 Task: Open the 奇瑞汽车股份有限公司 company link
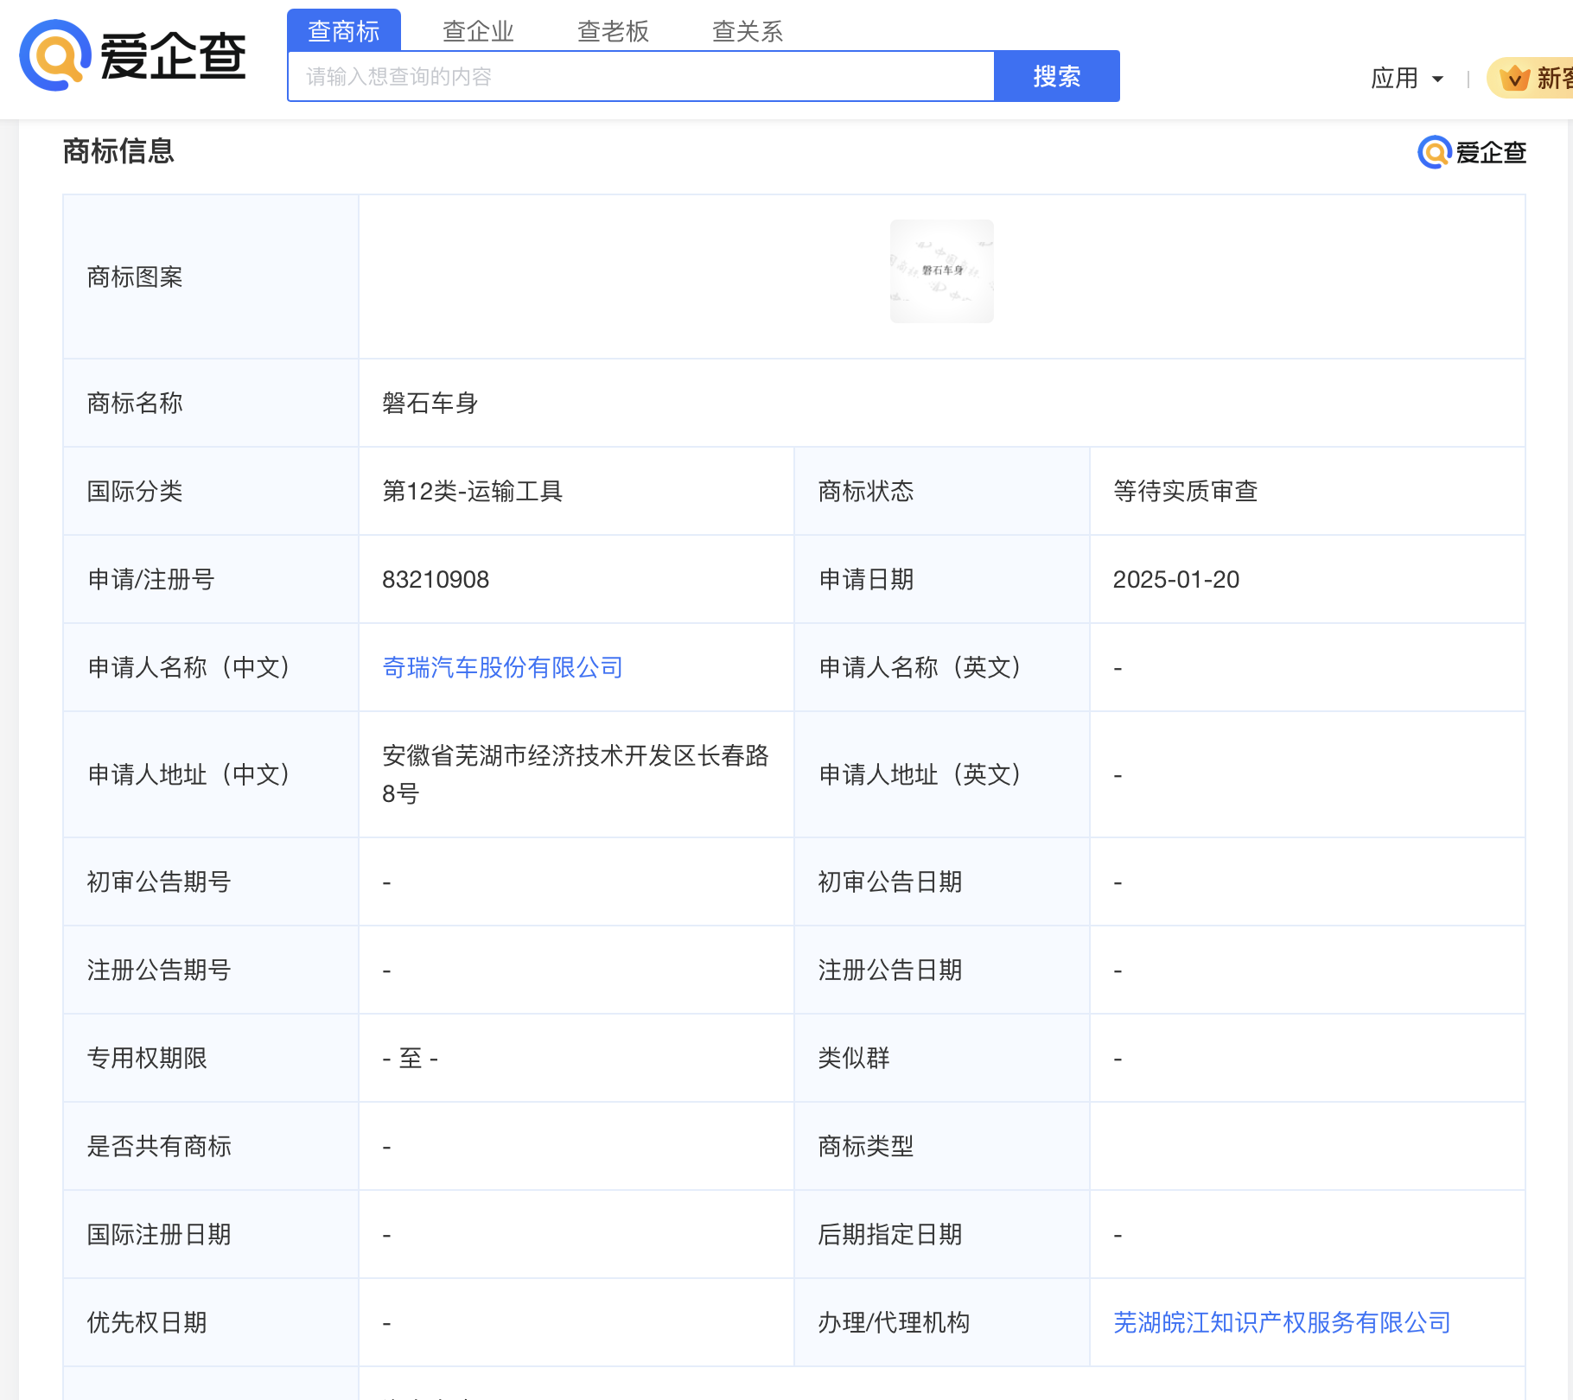[x=502, y=667]
